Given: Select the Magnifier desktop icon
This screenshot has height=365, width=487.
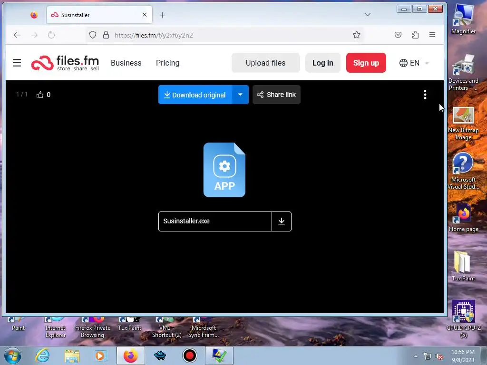Looking at the screenshot, I should (x=463, y=19).
